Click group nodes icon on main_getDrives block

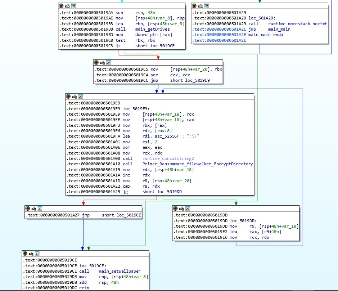point(73,6)
